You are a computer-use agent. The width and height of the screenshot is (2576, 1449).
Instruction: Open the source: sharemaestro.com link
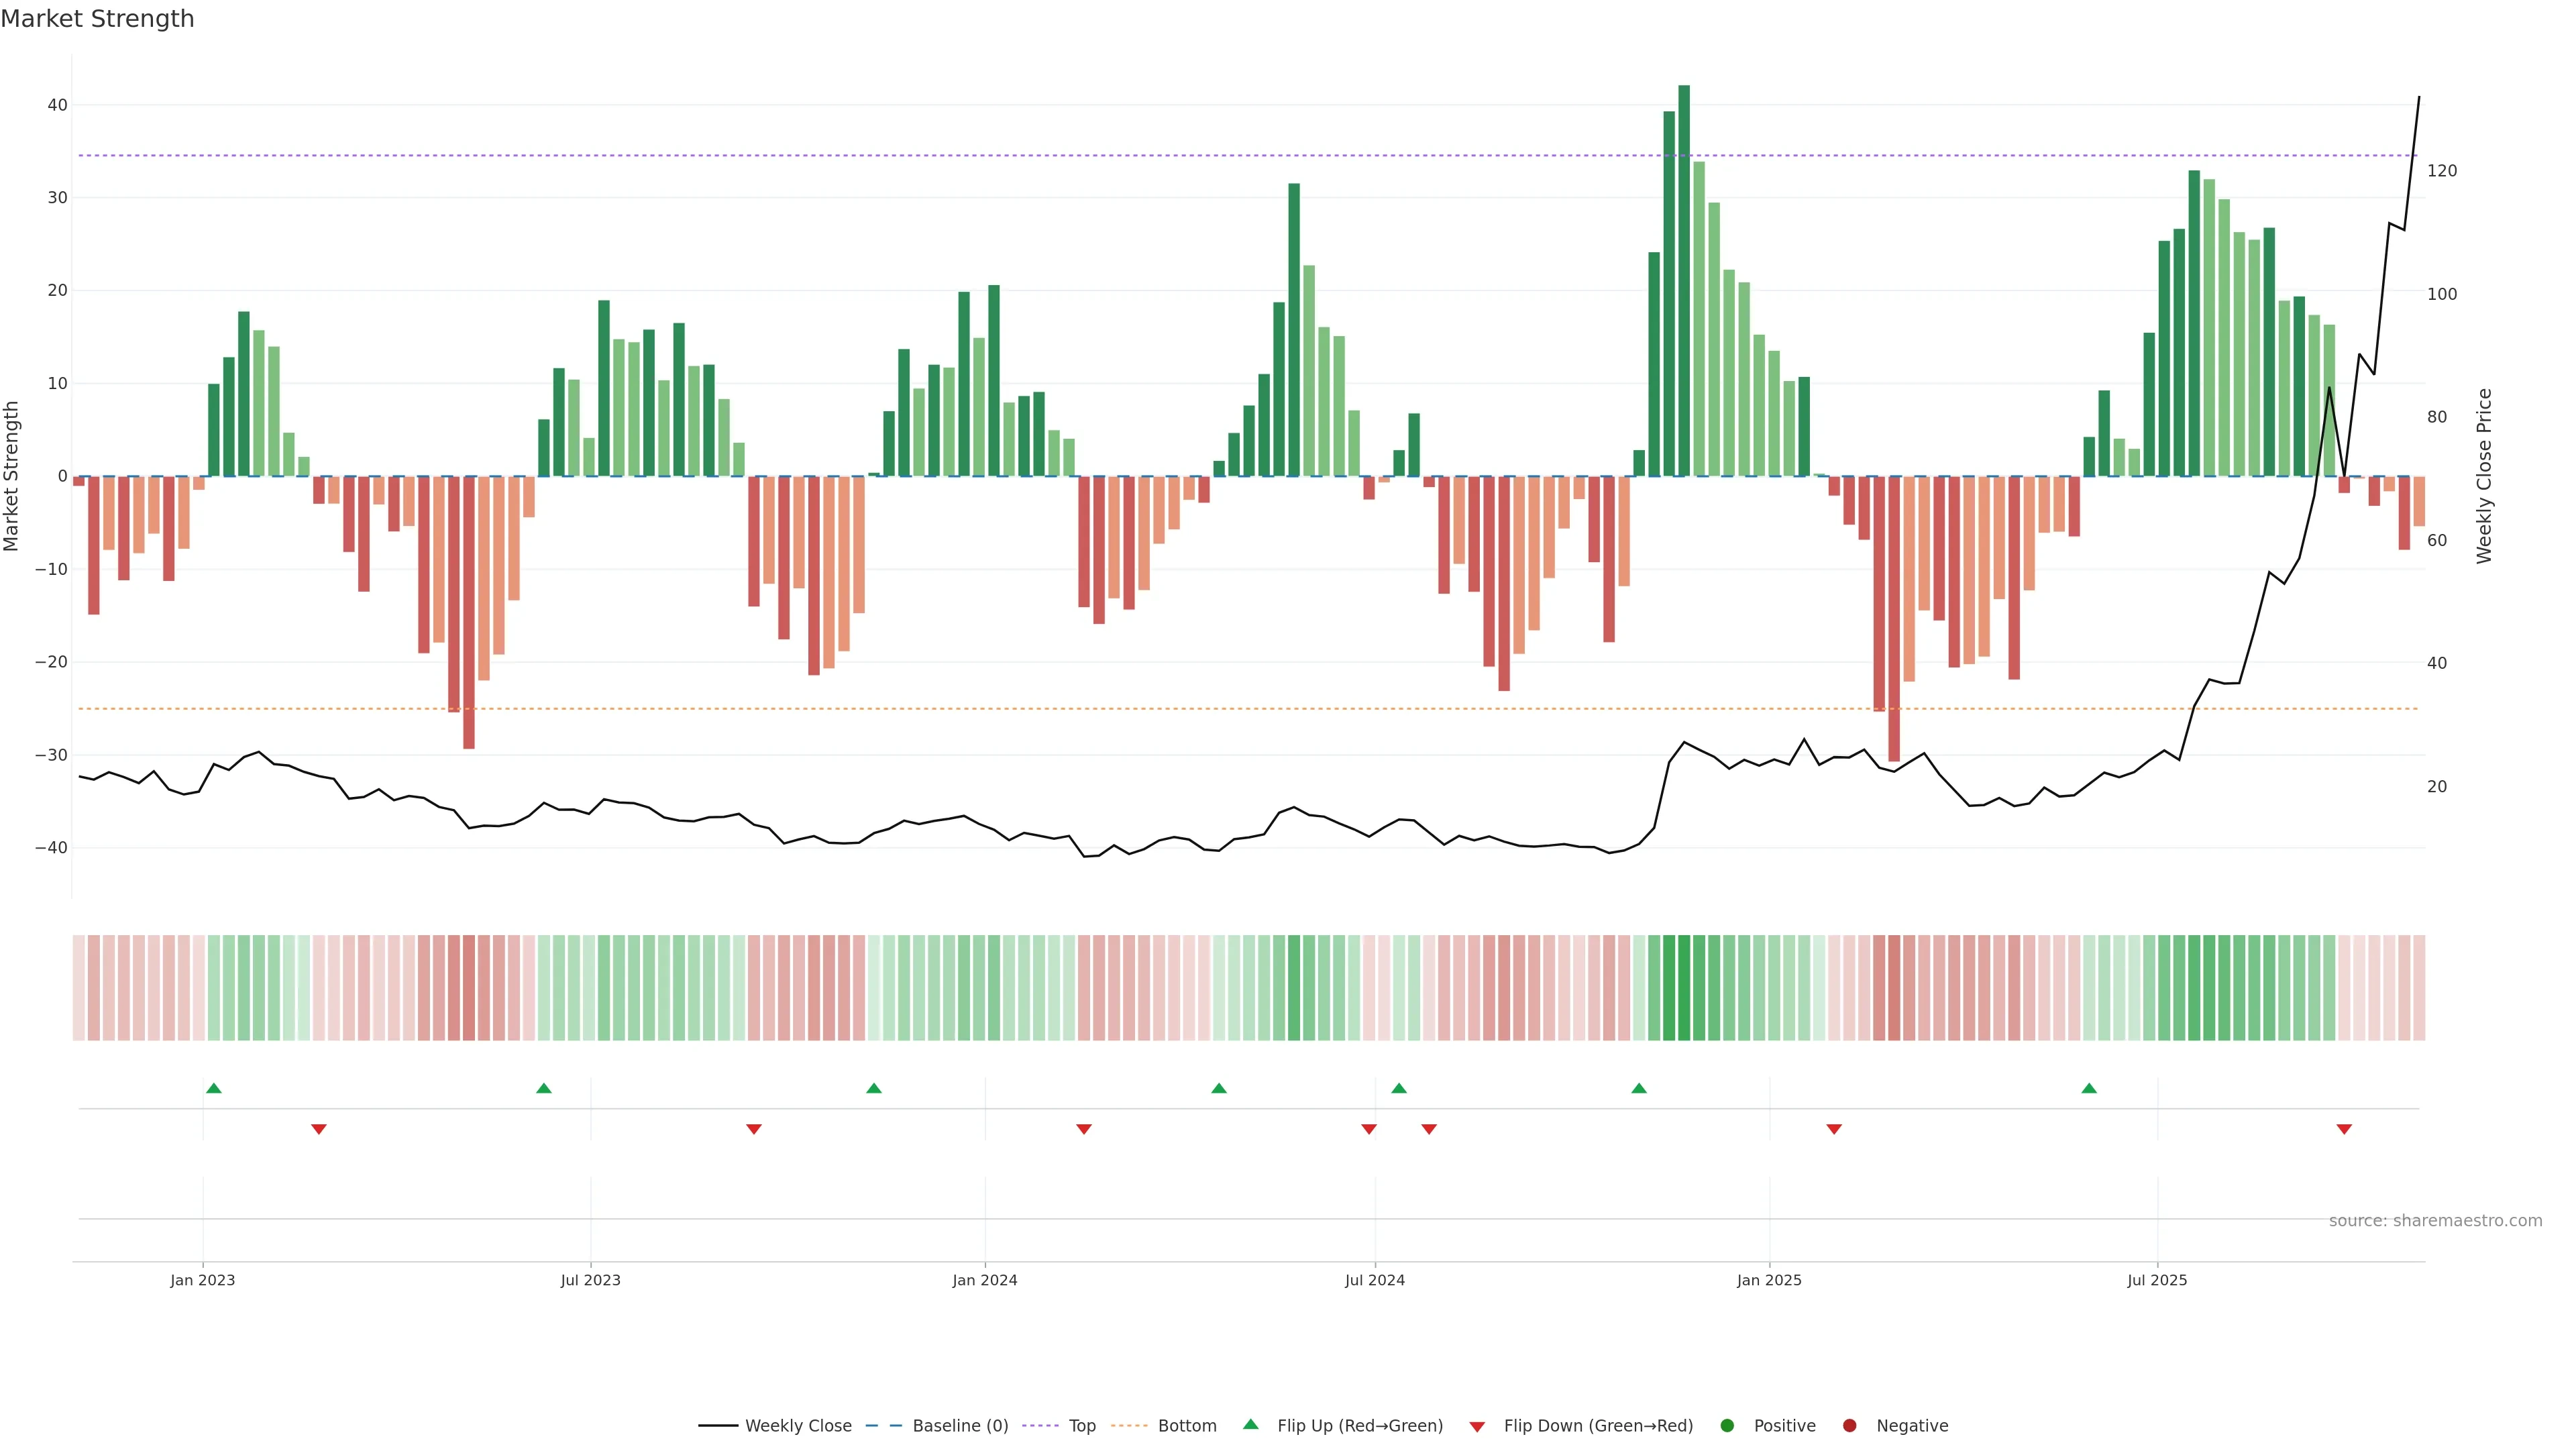tap(2435, 1221)
